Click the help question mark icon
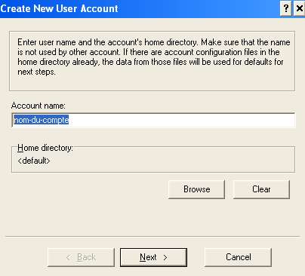This screenshot has width=305, height=276. pyautogui.click(x=286, y=8)
